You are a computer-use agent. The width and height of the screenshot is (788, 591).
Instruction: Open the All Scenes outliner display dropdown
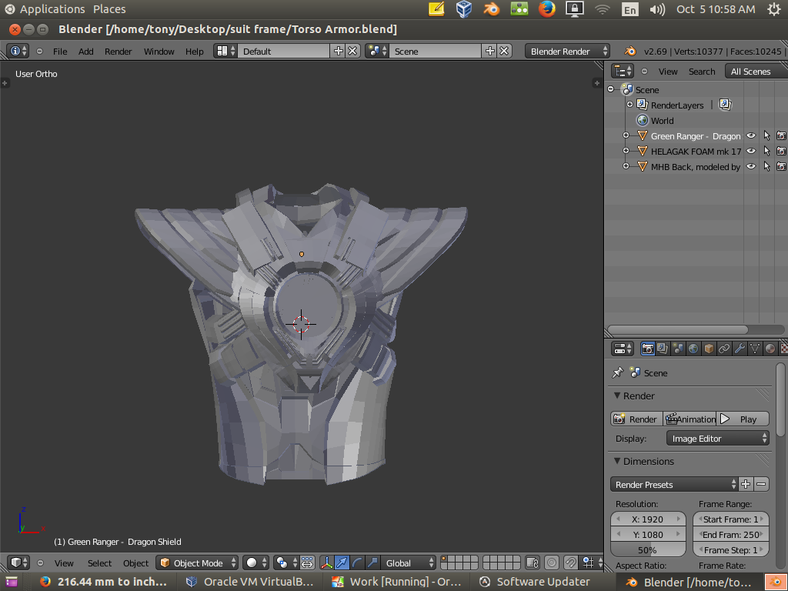[756, 72]
